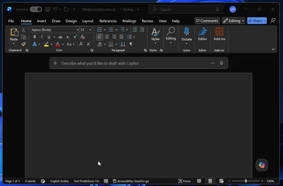Justify the paragraph text
Screen dimensions: 283x186
(121, 37)
